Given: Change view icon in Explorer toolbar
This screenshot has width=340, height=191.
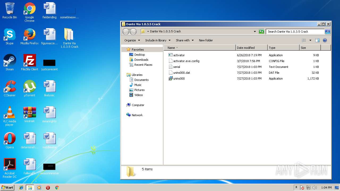Looking at the screenshot, I should click(304, 40).
